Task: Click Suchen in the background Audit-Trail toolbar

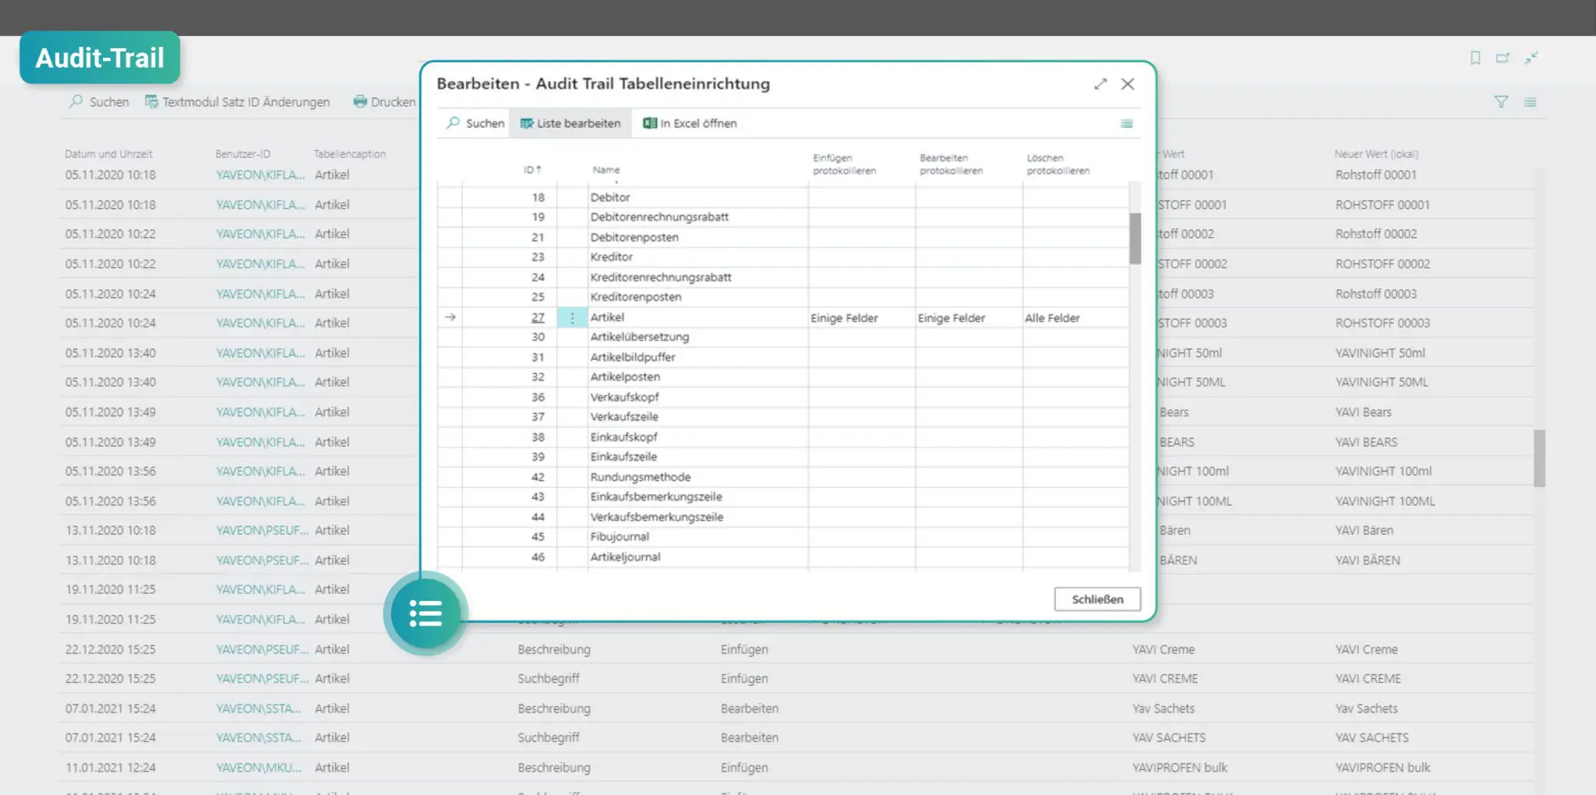Action: (99, 102)
